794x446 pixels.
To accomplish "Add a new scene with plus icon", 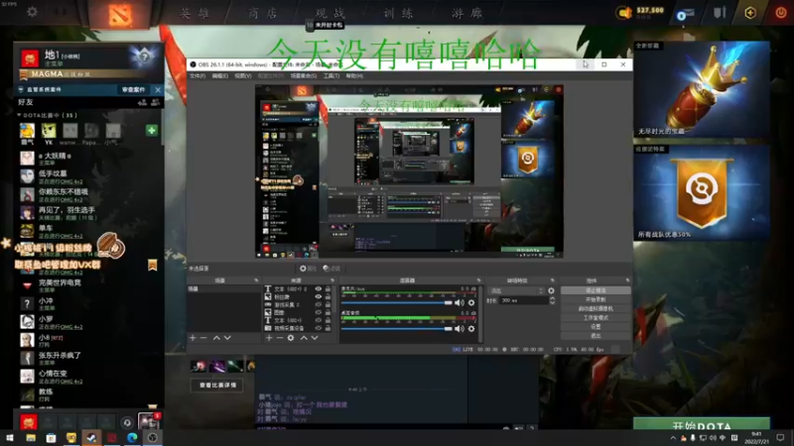I will tap(193, 338).
